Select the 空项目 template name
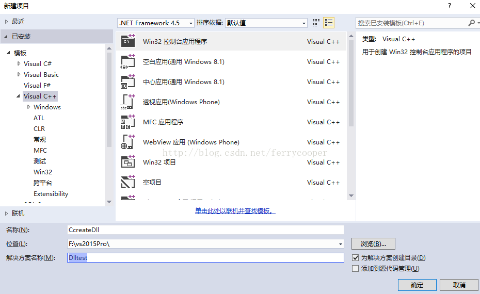Image resolution: width=480 pixels, height=294 pixels. (152, 183)
